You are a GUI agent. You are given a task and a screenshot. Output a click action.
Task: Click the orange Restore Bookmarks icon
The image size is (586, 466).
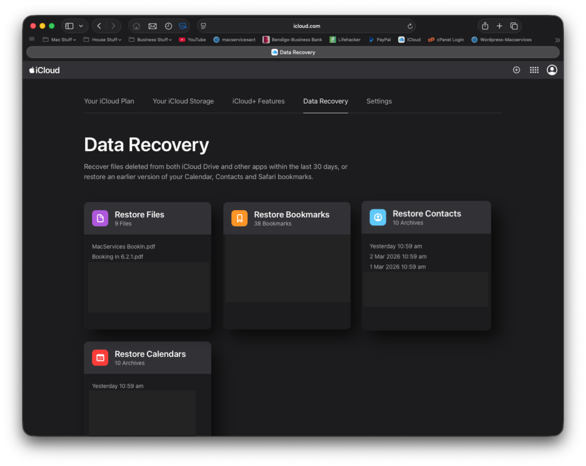pos(239,218)
